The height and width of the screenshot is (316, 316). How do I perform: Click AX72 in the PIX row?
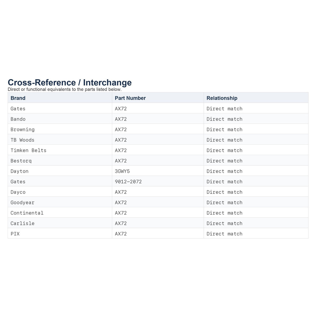(121, 234)
